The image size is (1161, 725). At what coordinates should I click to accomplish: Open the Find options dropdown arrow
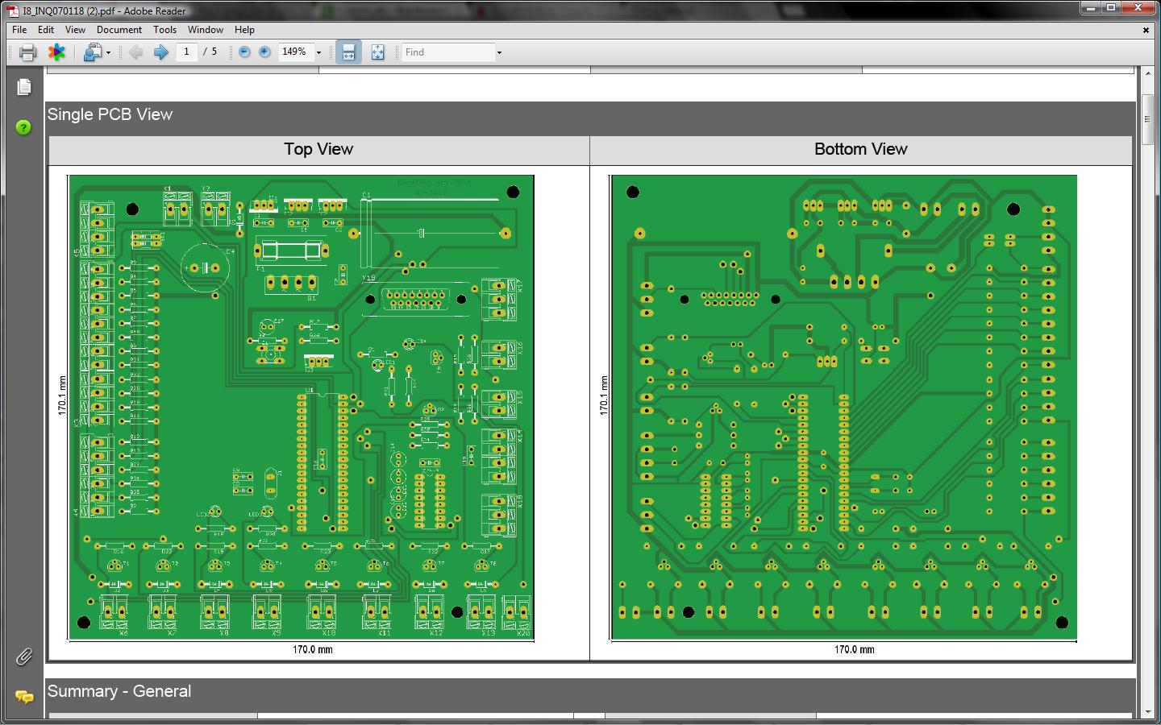pyautogui.click(x=499, y=52)
